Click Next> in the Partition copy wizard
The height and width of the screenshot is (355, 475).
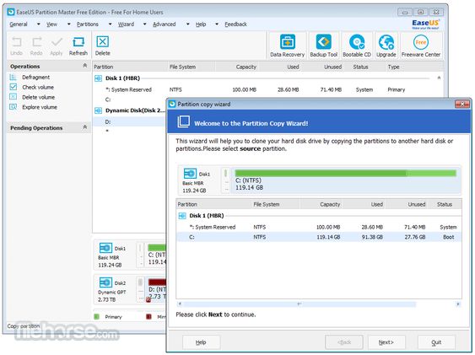[x=386, y=342]
